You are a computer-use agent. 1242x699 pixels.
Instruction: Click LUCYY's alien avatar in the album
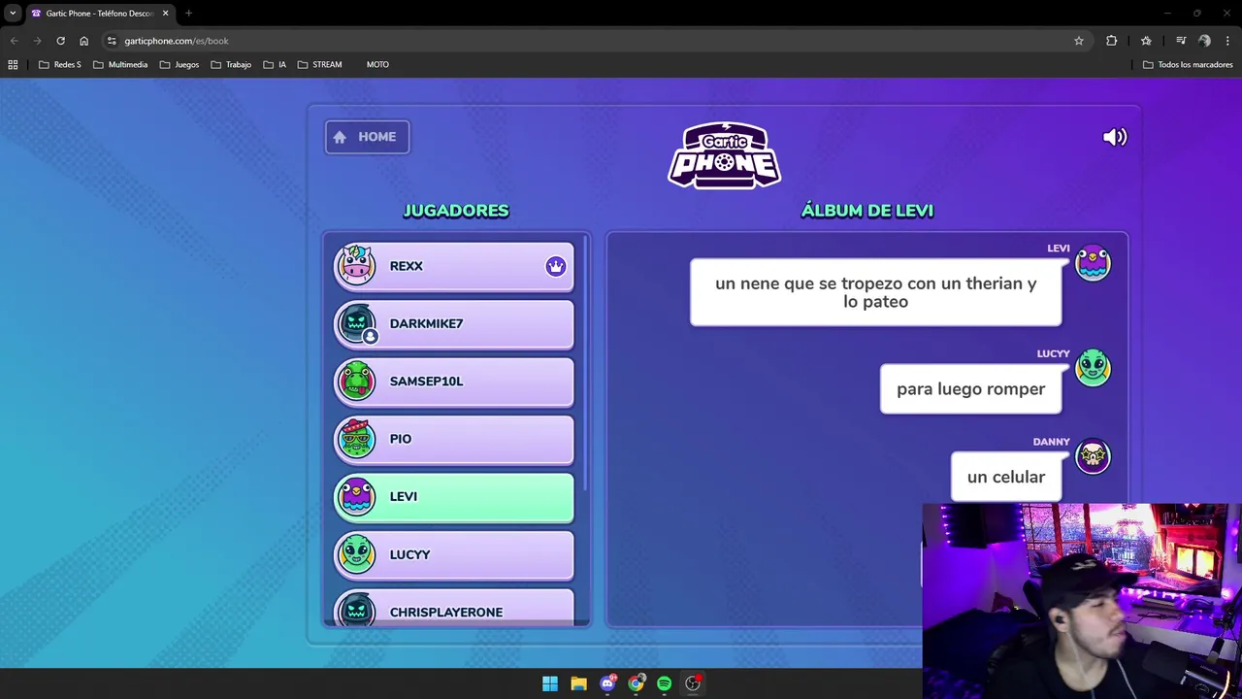[1093, 369]
